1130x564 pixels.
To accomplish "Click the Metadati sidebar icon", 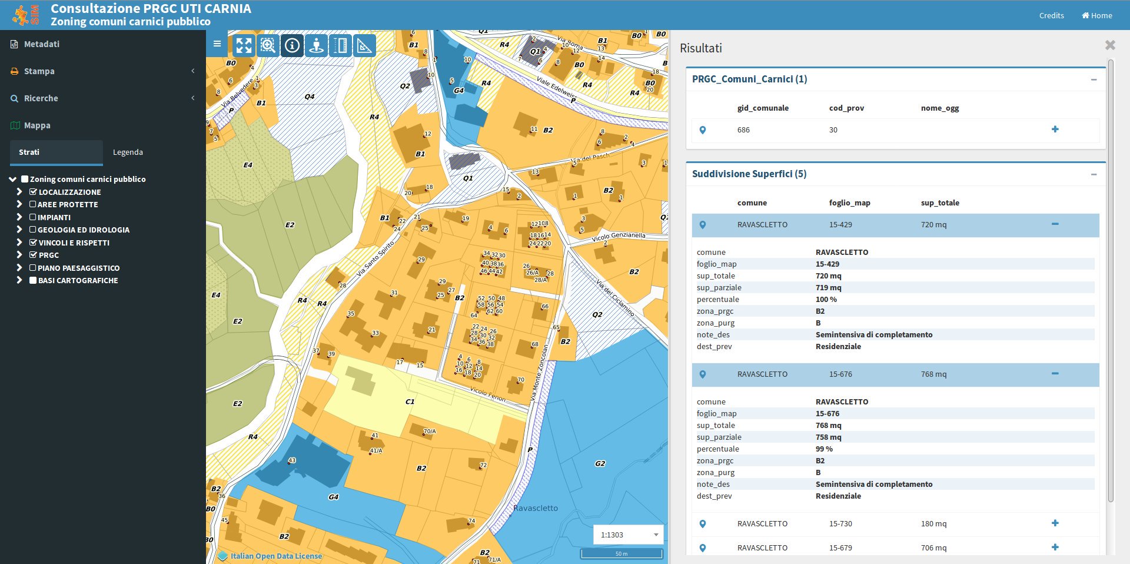I will pos(14,44).
